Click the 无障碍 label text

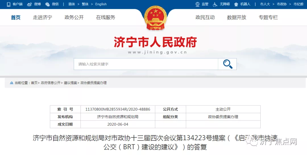225,4
